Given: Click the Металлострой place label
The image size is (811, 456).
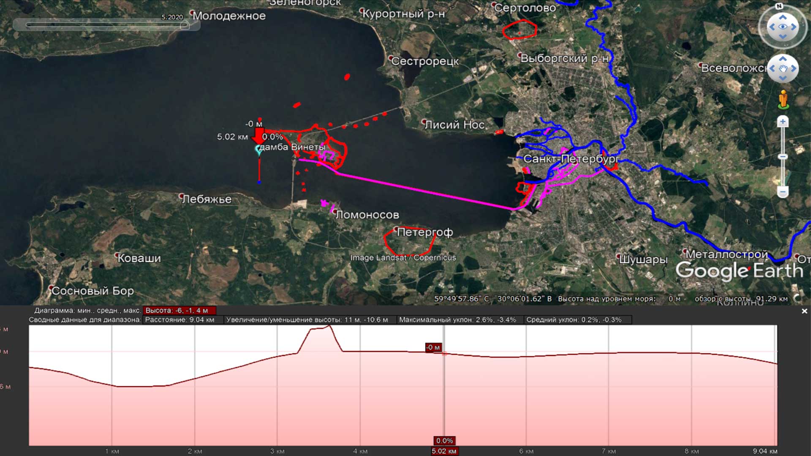Looking at the screenshot, I should [727, 254].
